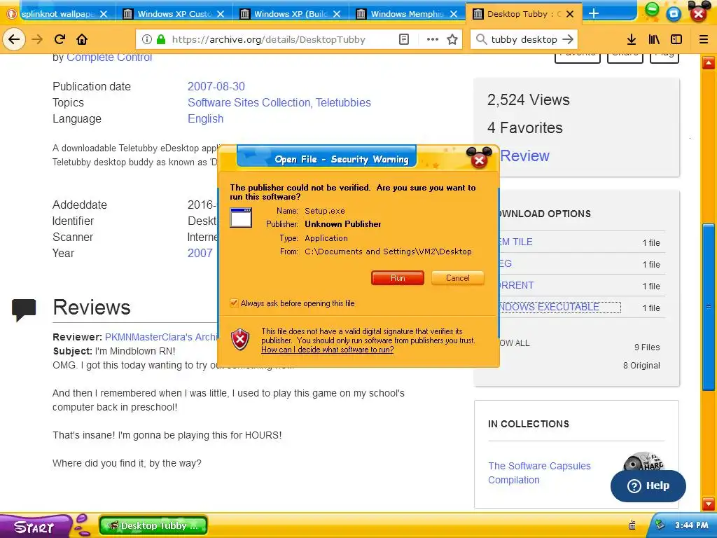Click the forward navigation arrow
Viewport: 717px width, 538px height.
(37, 39)
